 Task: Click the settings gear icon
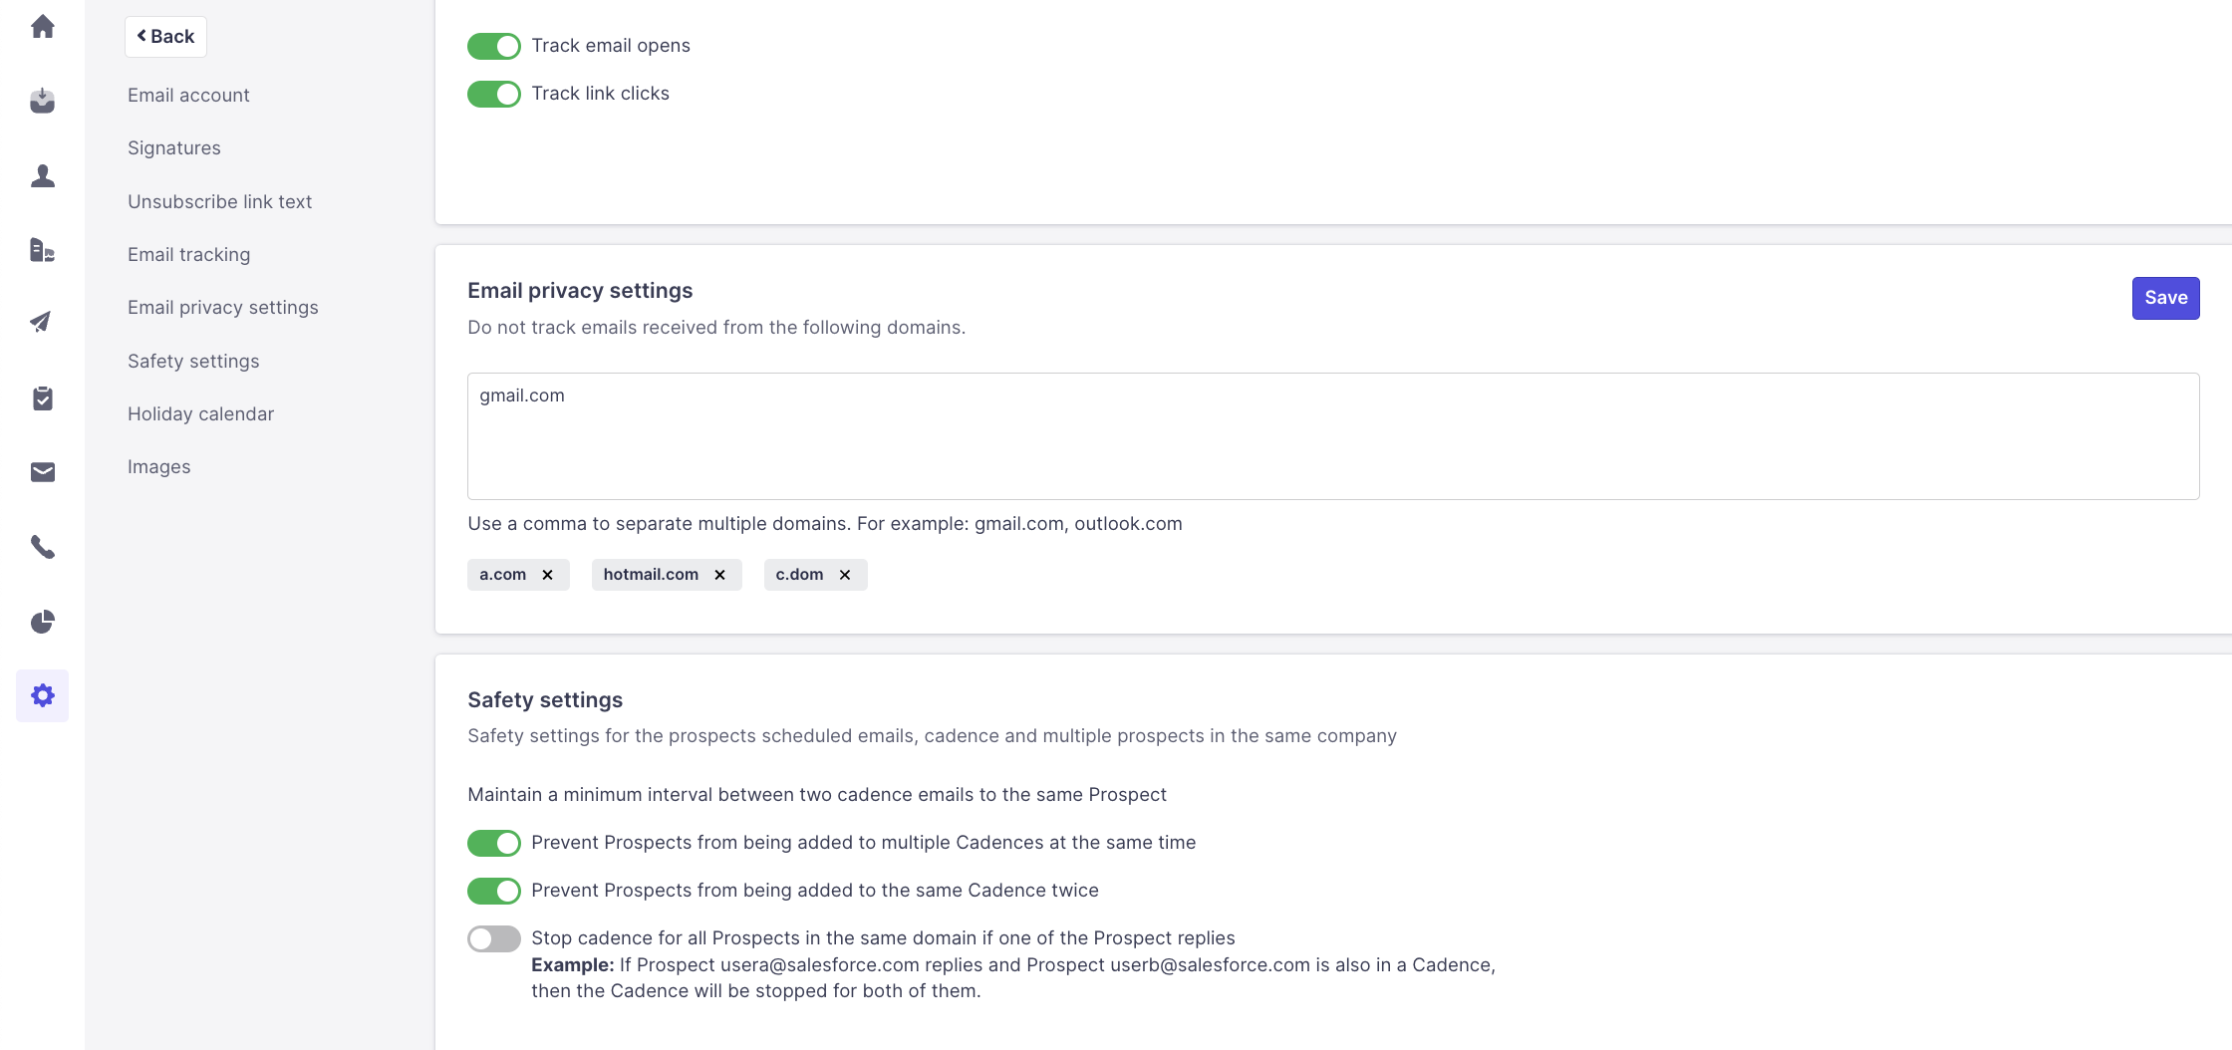point(42,695)
